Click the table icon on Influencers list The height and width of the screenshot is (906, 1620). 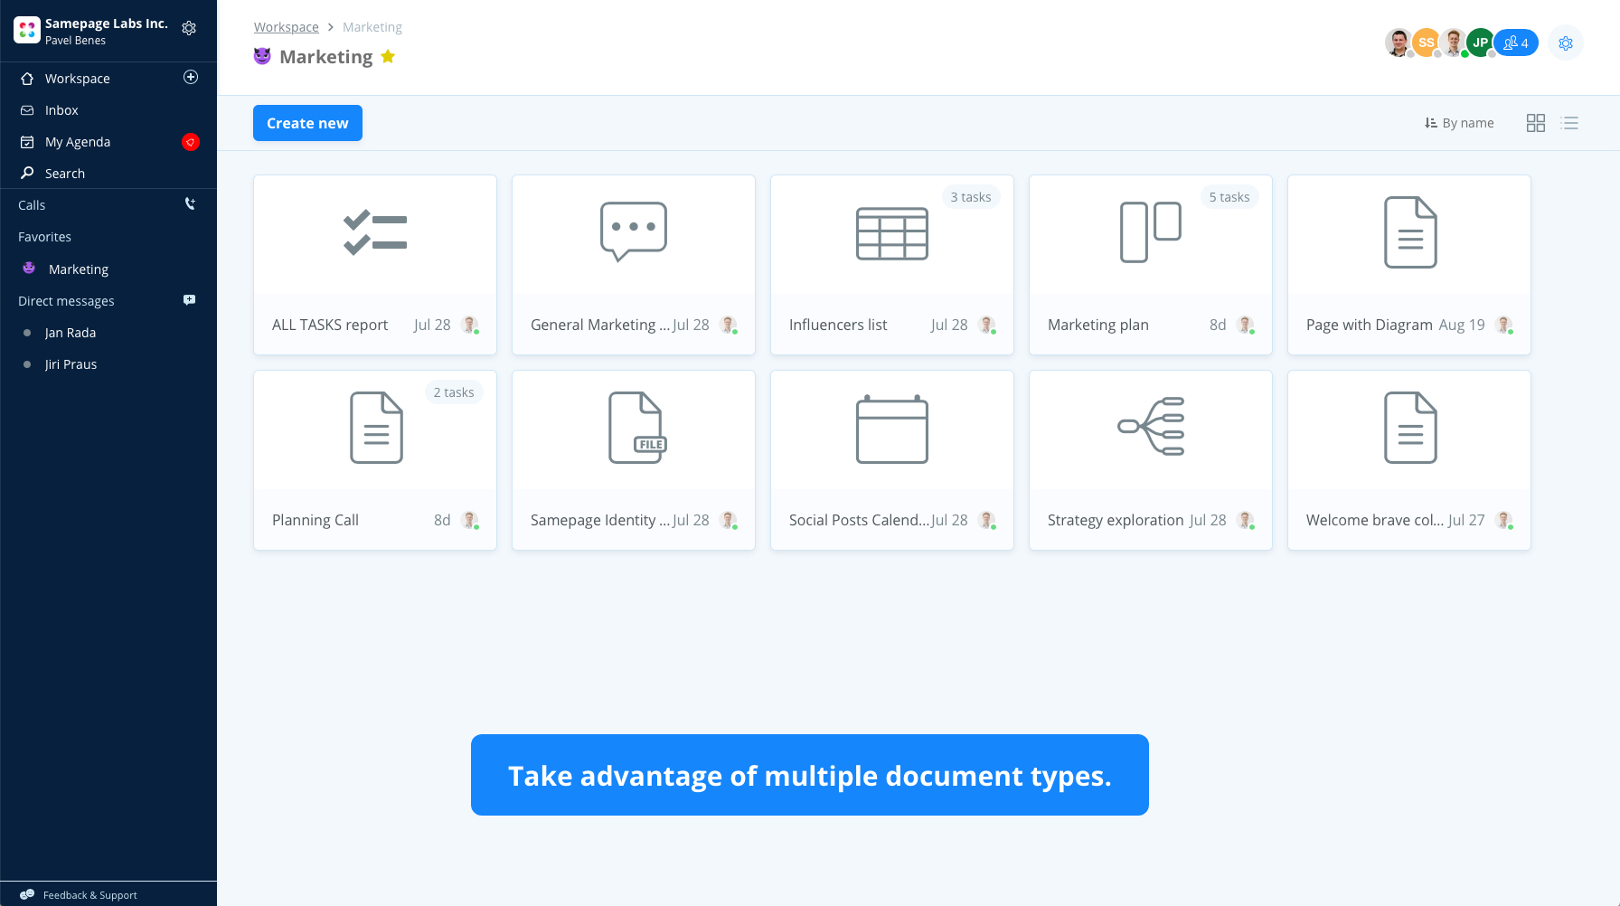point(892,233)
